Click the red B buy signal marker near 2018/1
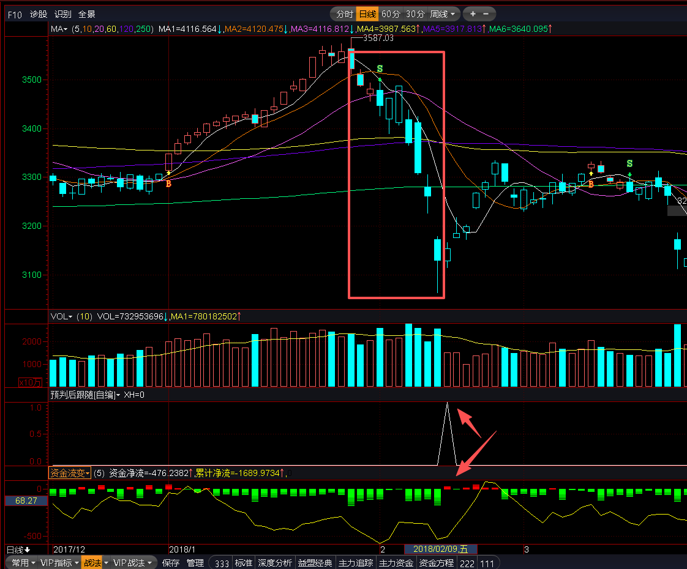The image size is (687, 569). [x=168, y=184]
